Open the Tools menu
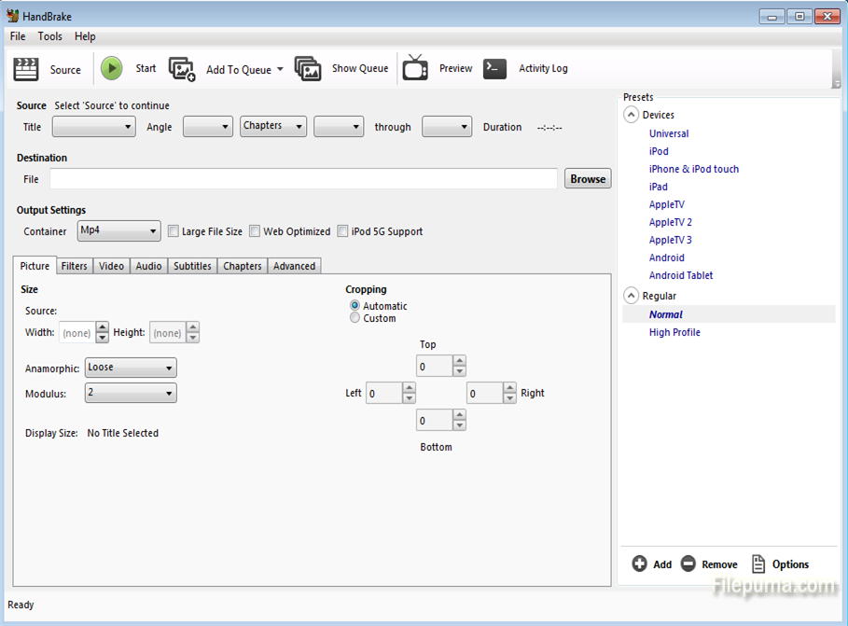 [50, 36]
